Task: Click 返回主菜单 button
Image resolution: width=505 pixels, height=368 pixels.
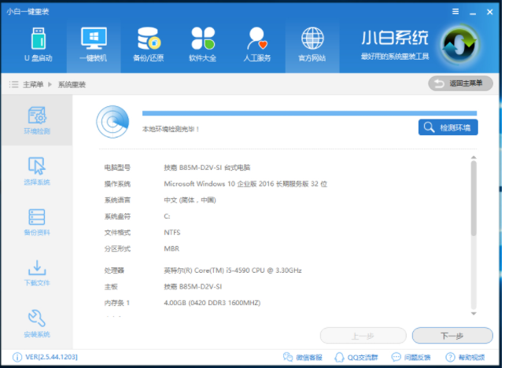Action: point(460,83)
